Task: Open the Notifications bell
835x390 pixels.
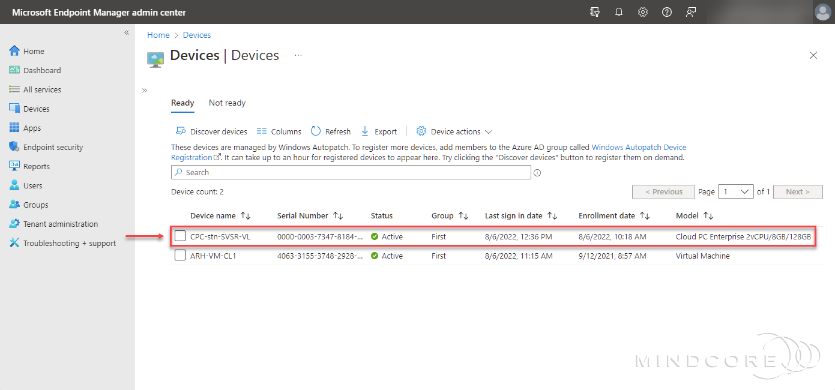Action: click(618, 12)
